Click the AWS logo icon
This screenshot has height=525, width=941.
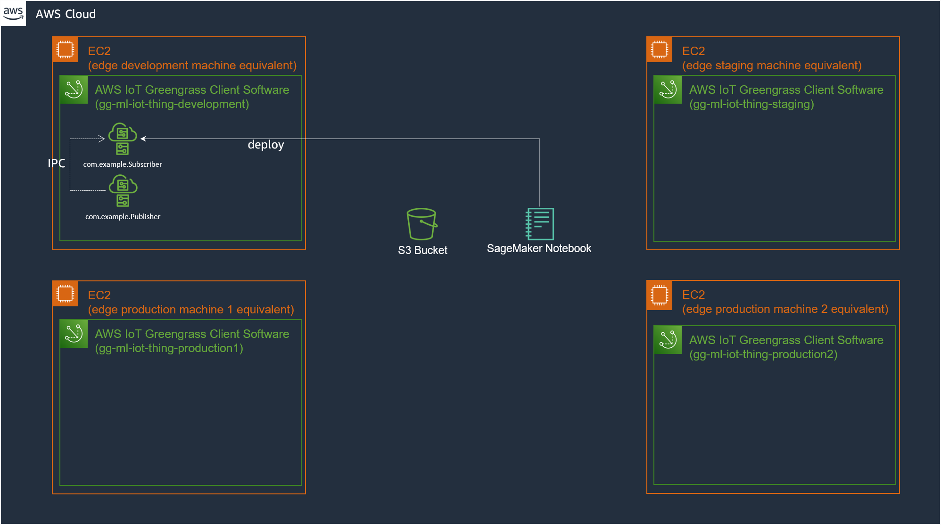(13, 13)
